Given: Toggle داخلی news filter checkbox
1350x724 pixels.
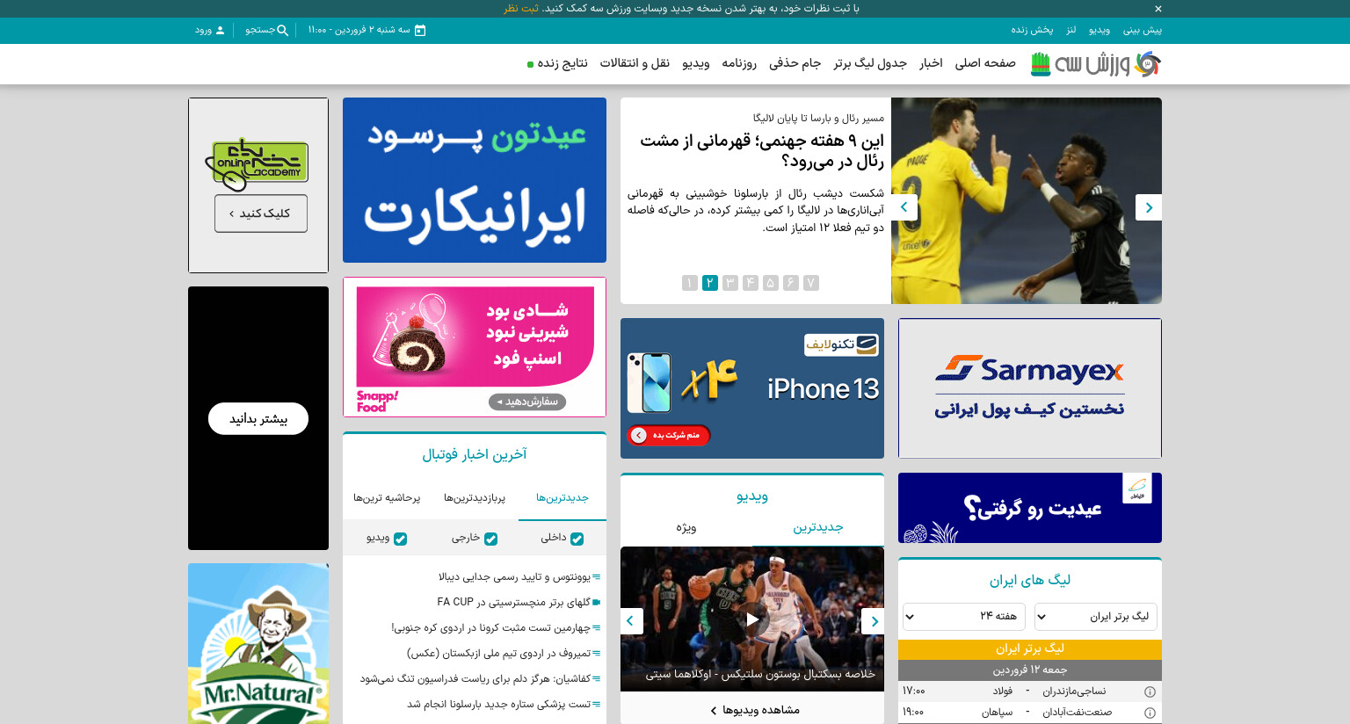Looking at the screenshot, I should point(577,539).
